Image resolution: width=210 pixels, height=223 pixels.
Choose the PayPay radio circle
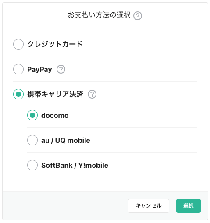coord(18,69)
